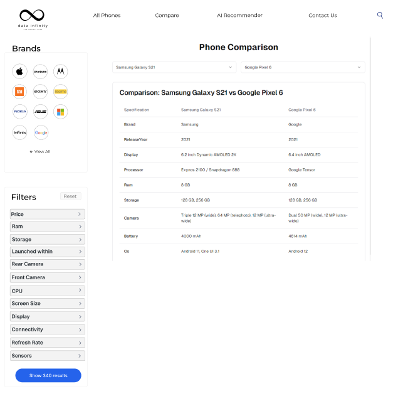Click the 6.4 inch AMOLED cell

(305, 154)
